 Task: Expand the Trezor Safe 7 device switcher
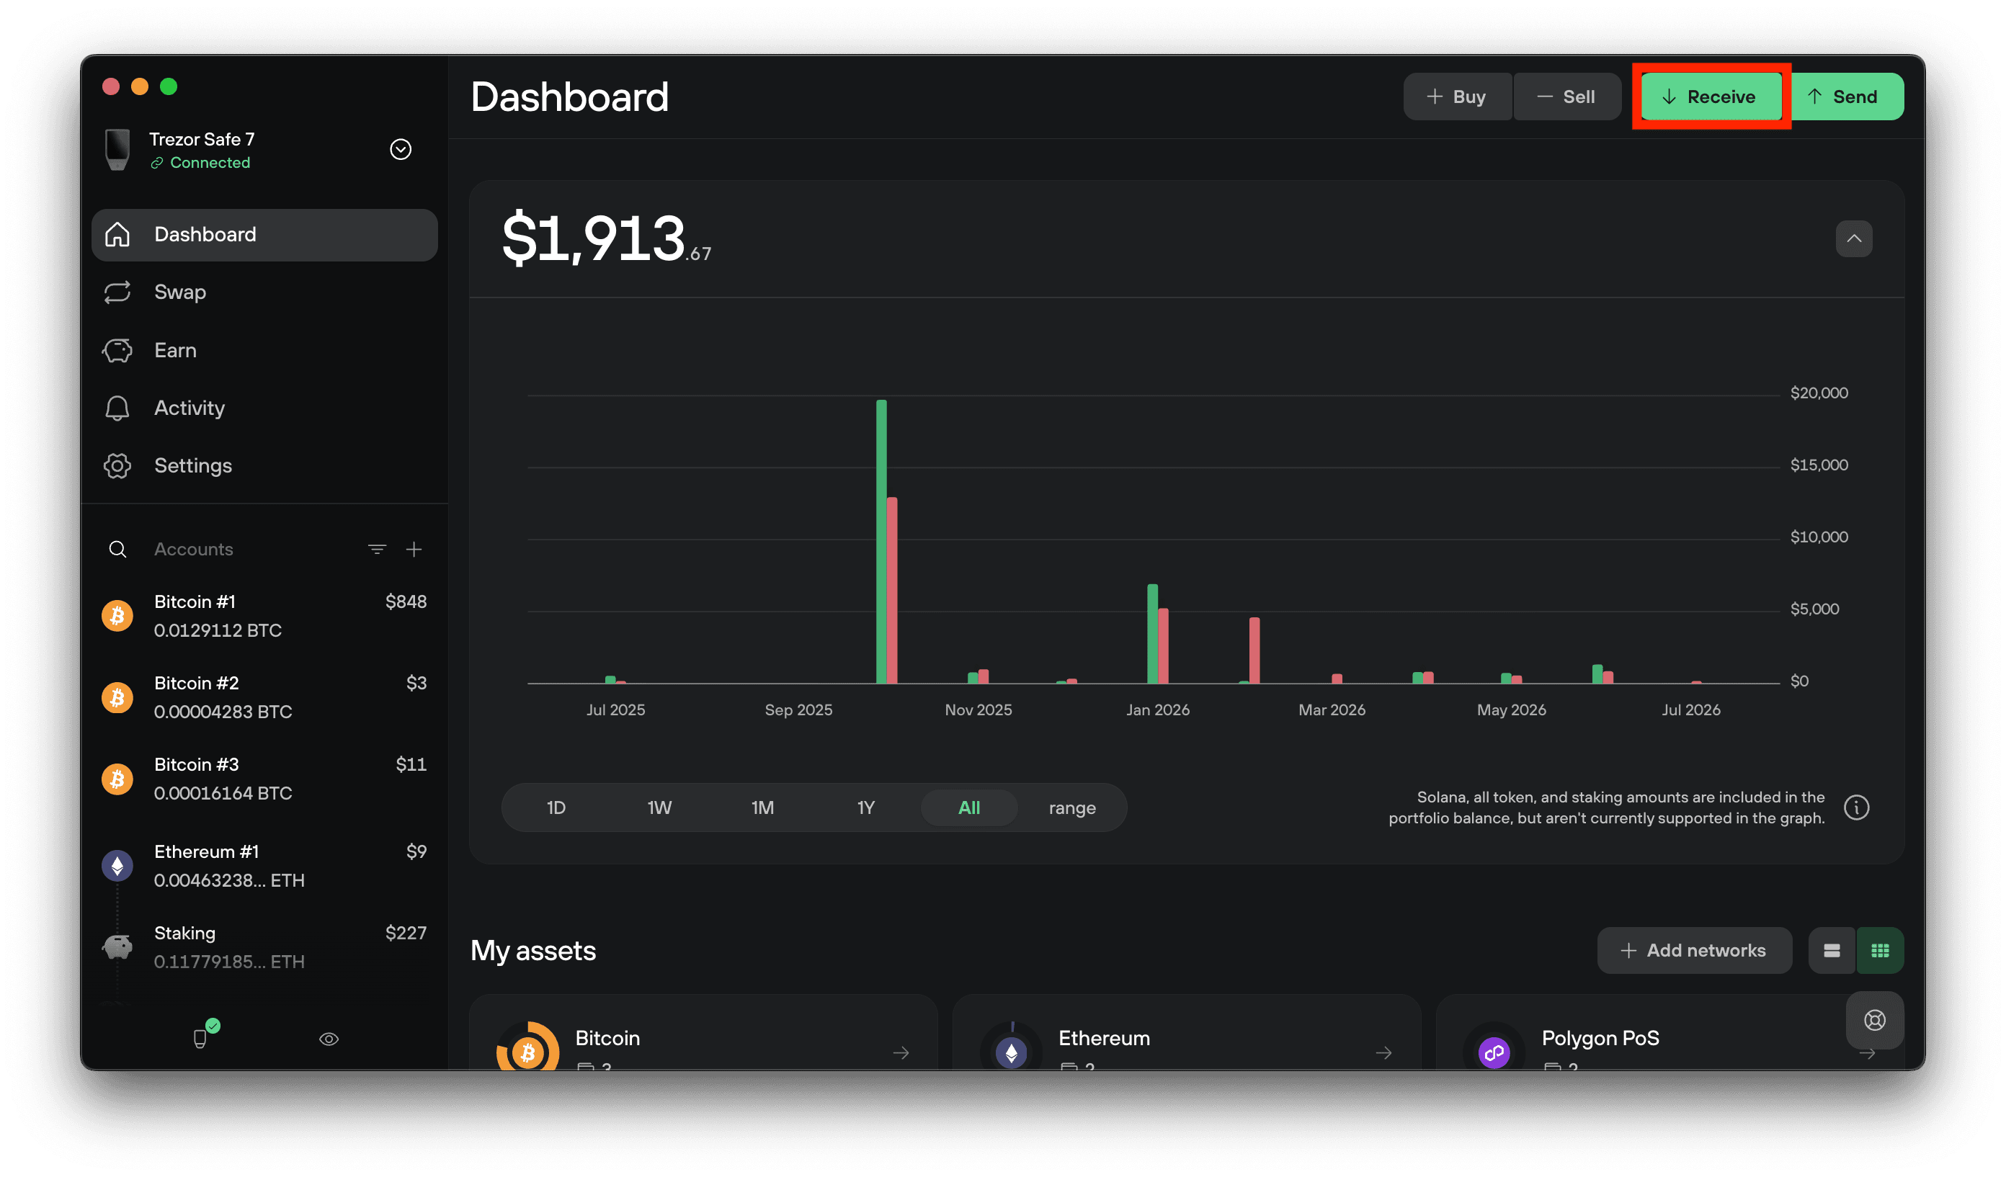pos(401,150)
